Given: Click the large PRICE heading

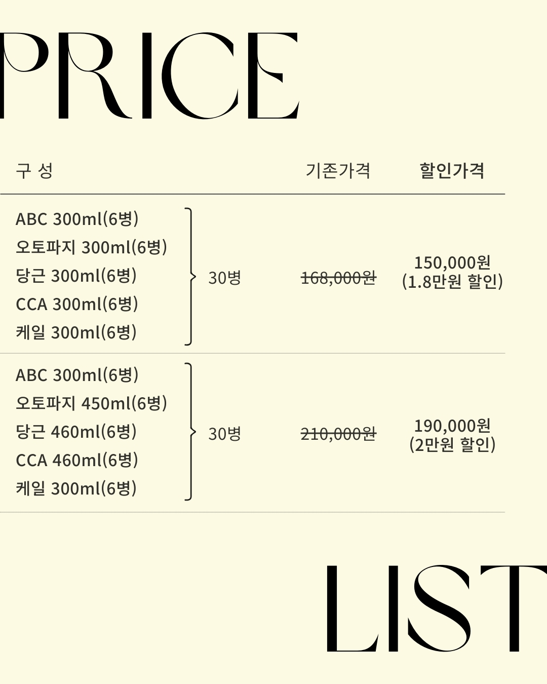Looking at the screenshot, I should pyautogui.click(x=149, y=76).
